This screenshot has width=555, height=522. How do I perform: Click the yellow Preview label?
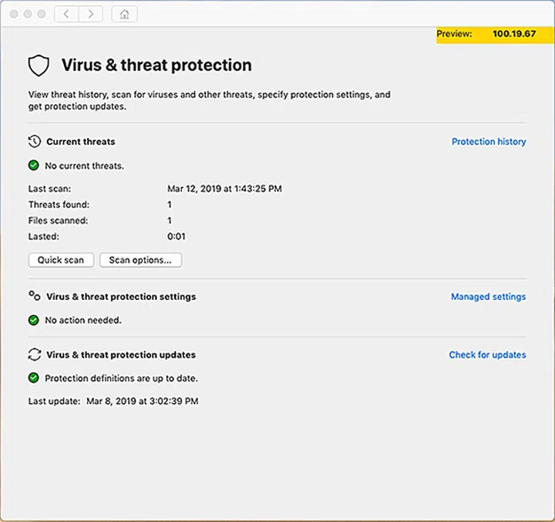pyautogui.click(x=454, y=35)
